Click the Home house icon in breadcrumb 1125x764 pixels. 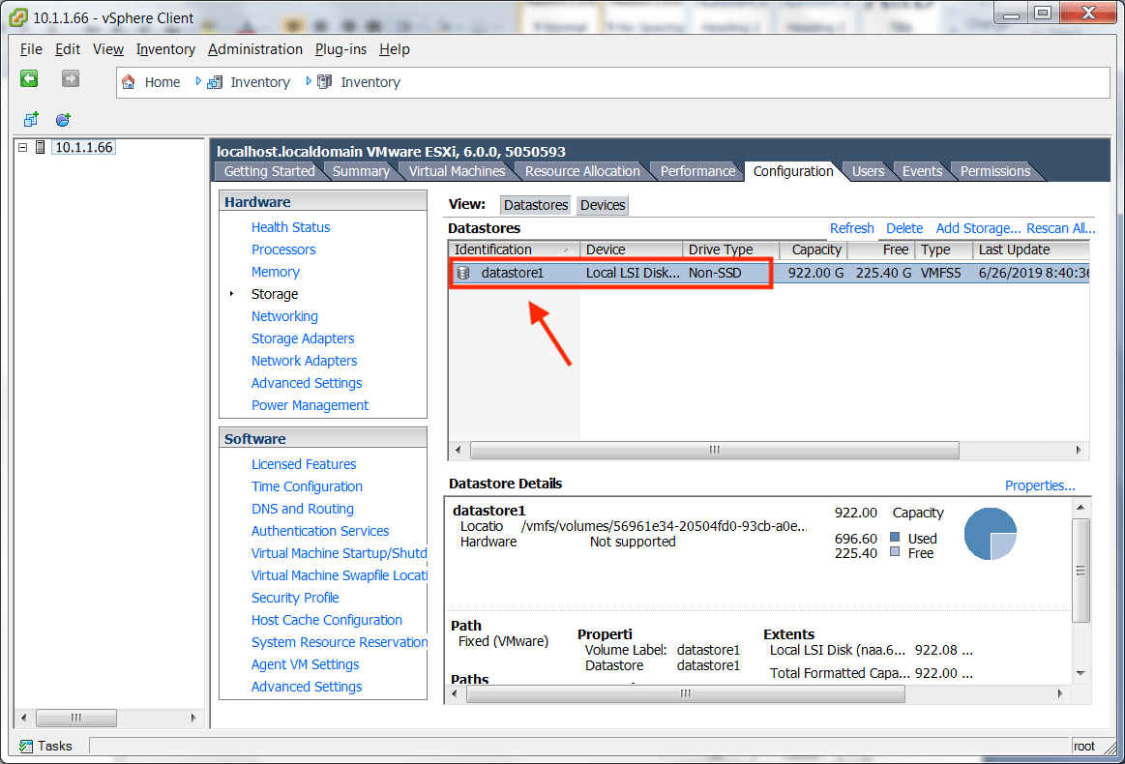coord(129,82)
